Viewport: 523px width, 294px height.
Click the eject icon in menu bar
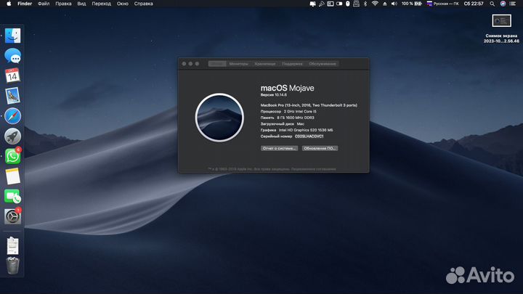(384, 4)
